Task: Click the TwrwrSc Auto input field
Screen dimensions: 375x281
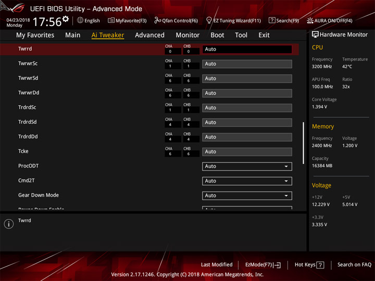Action: 247,64
